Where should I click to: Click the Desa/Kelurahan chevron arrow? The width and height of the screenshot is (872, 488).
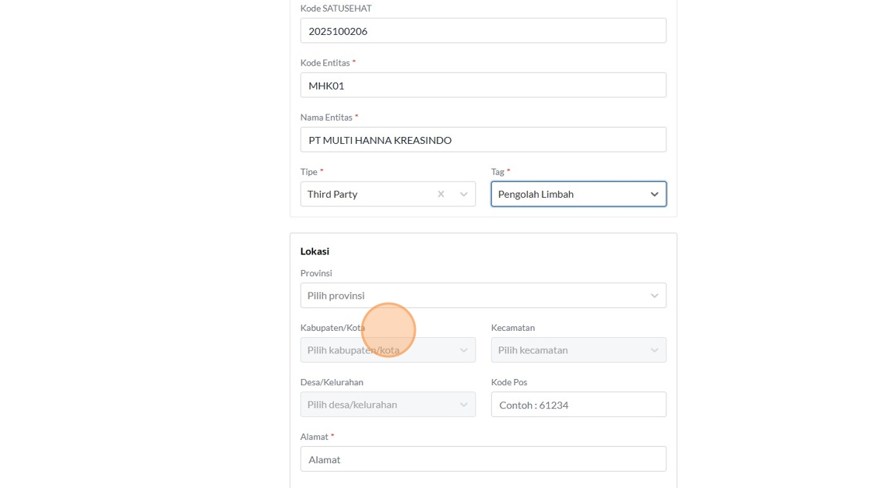464,405
